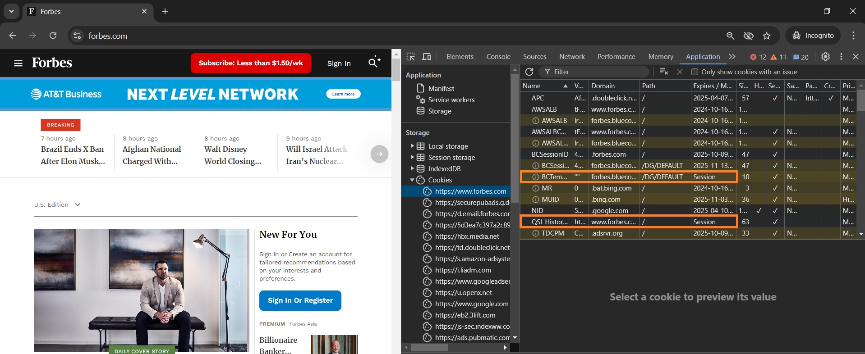Screen dimensions: 865x354
Task: Click the Forbes search icon
Action: point(374,63)
